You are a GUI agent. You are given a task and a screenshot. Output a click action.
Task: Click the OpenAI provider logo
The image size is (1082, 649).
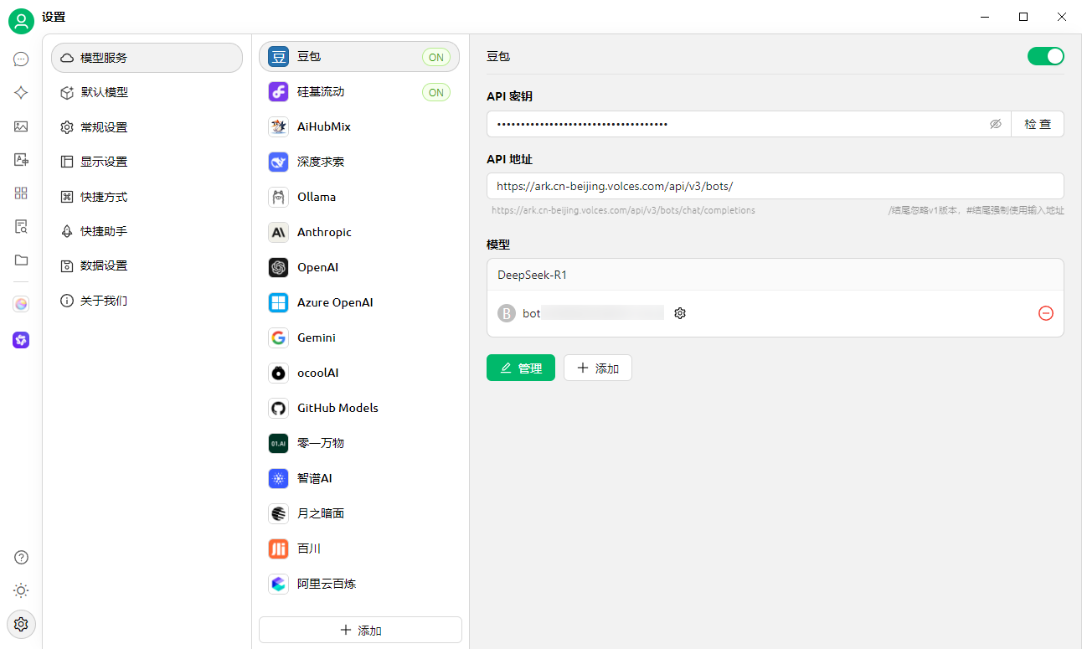[278, 268]
